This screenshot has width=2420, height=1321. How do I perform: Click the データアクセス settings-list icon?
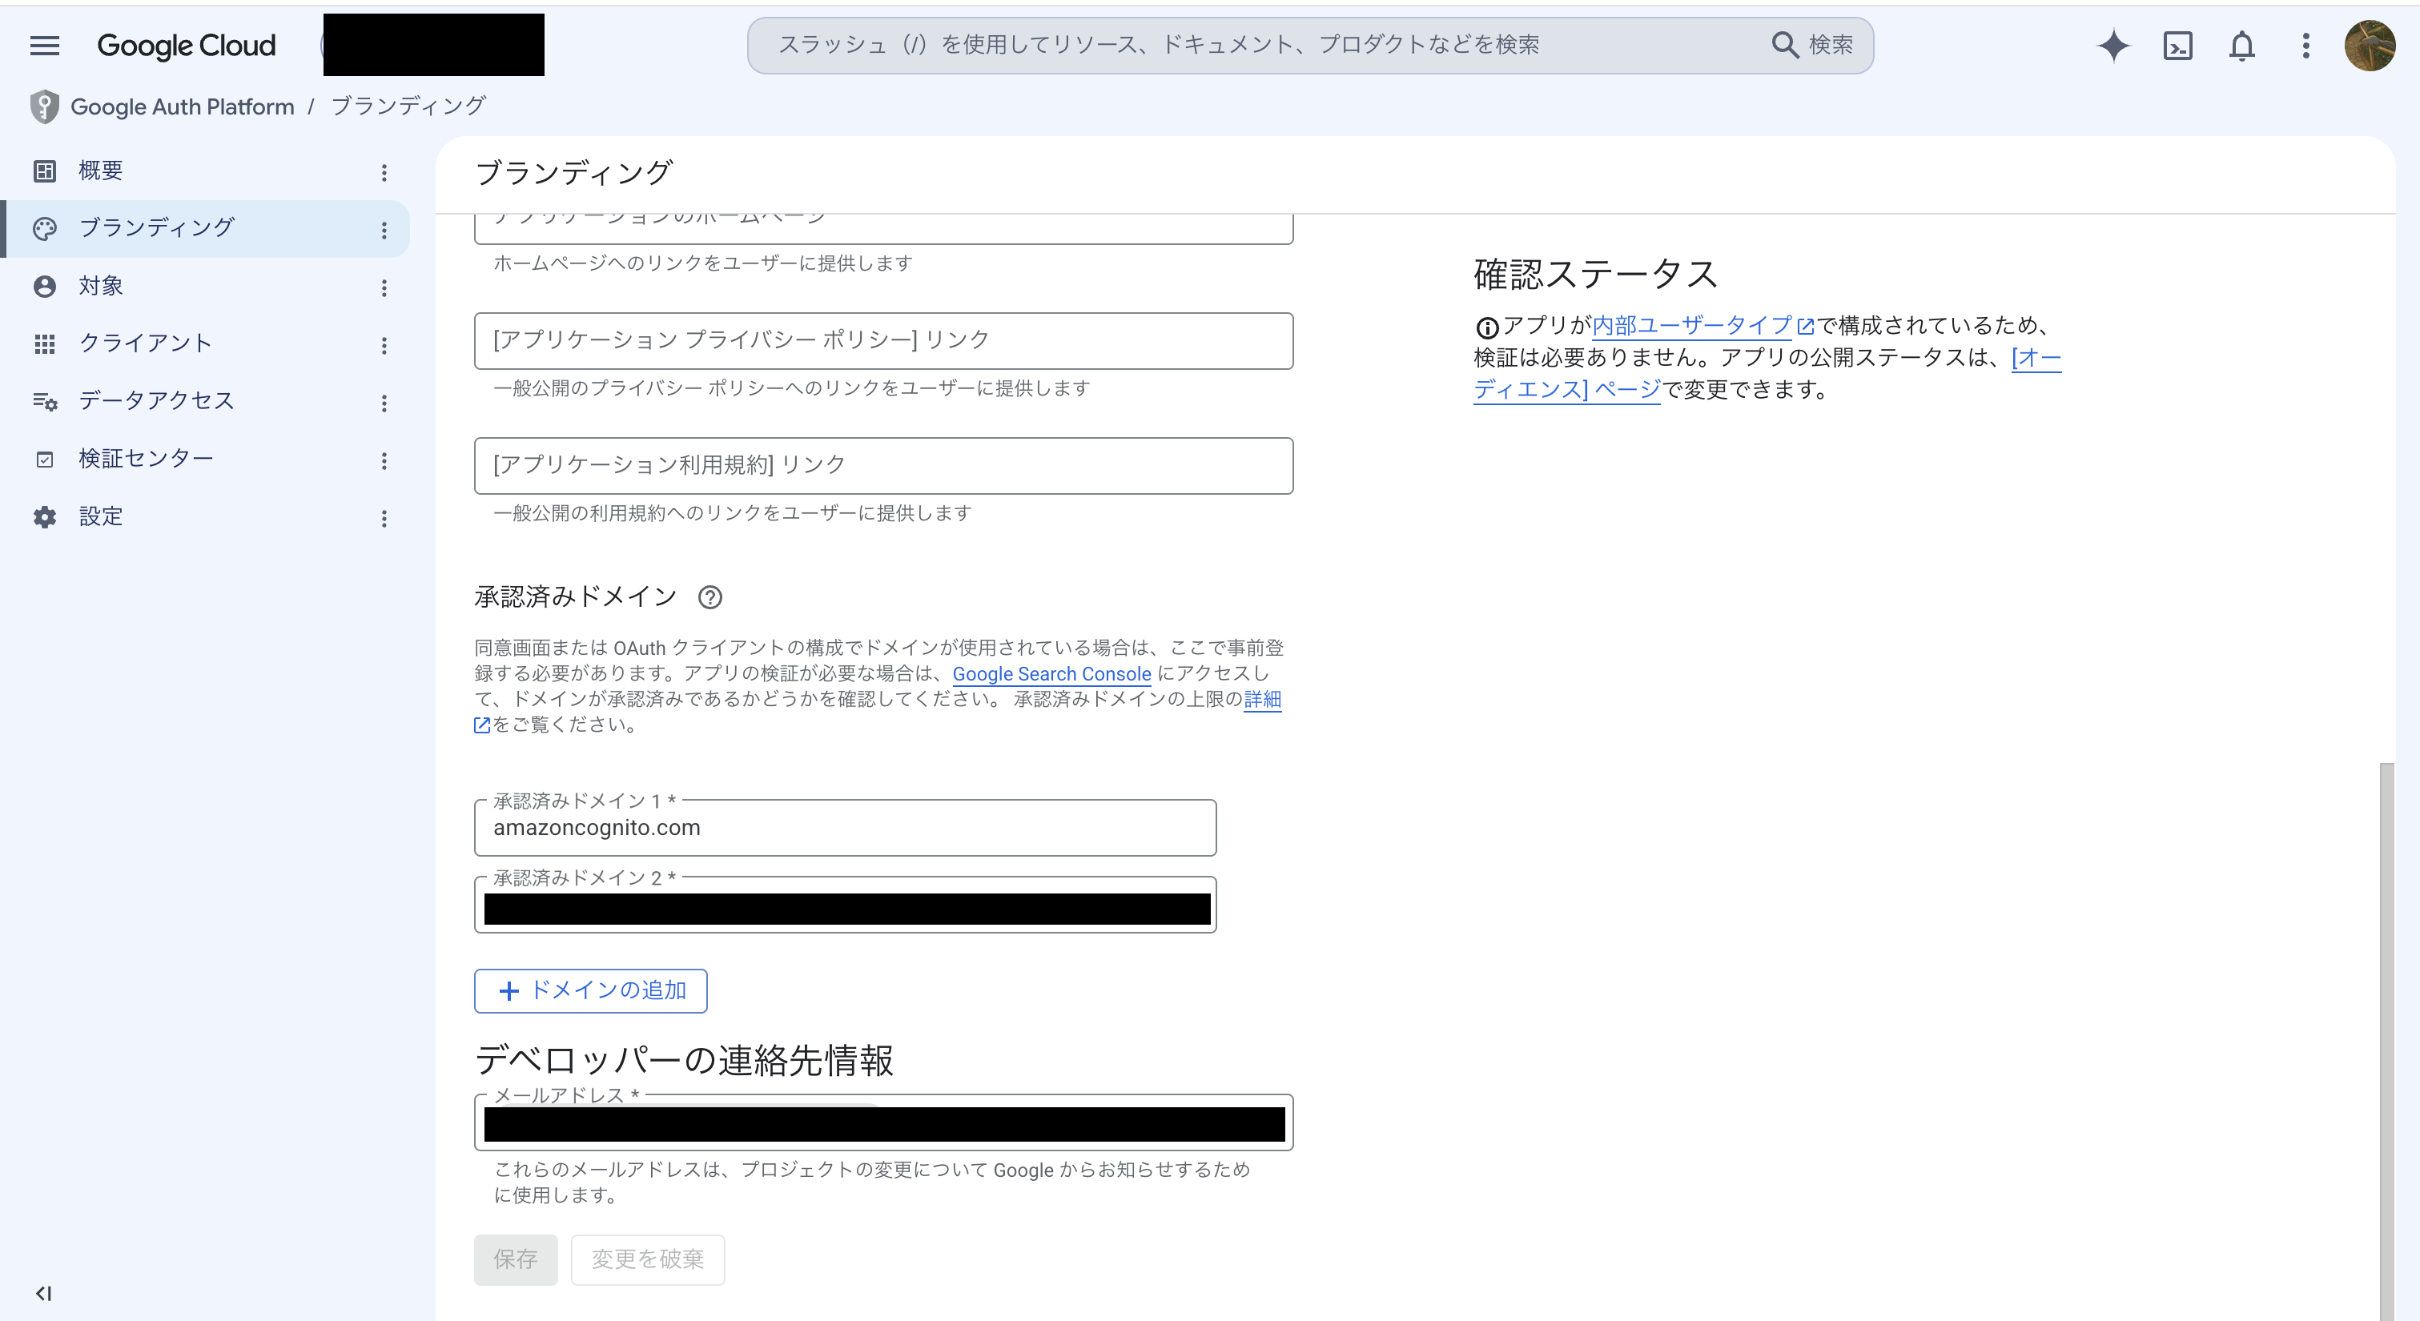[44, 401]
